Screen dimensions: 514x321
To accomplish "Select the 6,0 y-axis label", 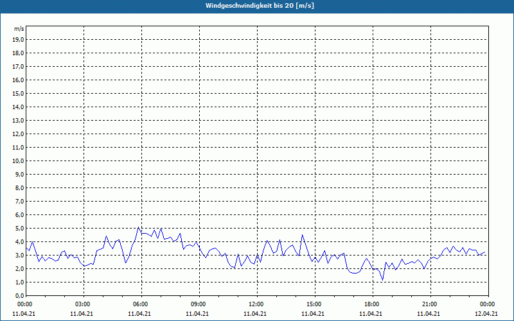I will (x=19, y=214).
